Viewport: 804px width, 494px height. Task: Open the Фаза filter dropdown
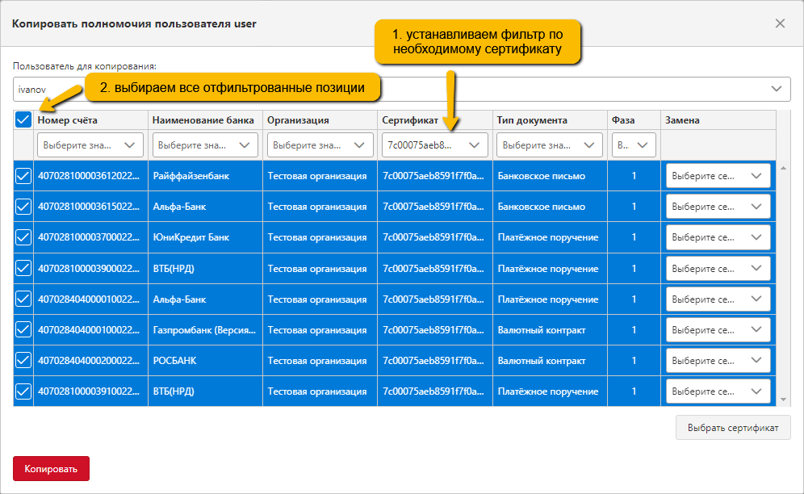pyautogui.click(x=634, y=145)
